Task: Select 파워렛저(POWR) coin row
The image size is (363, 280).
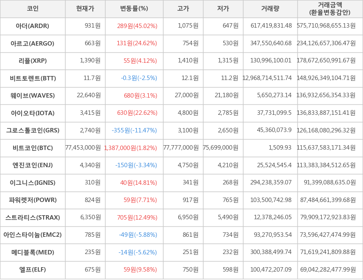Action: tap(33, 200)
